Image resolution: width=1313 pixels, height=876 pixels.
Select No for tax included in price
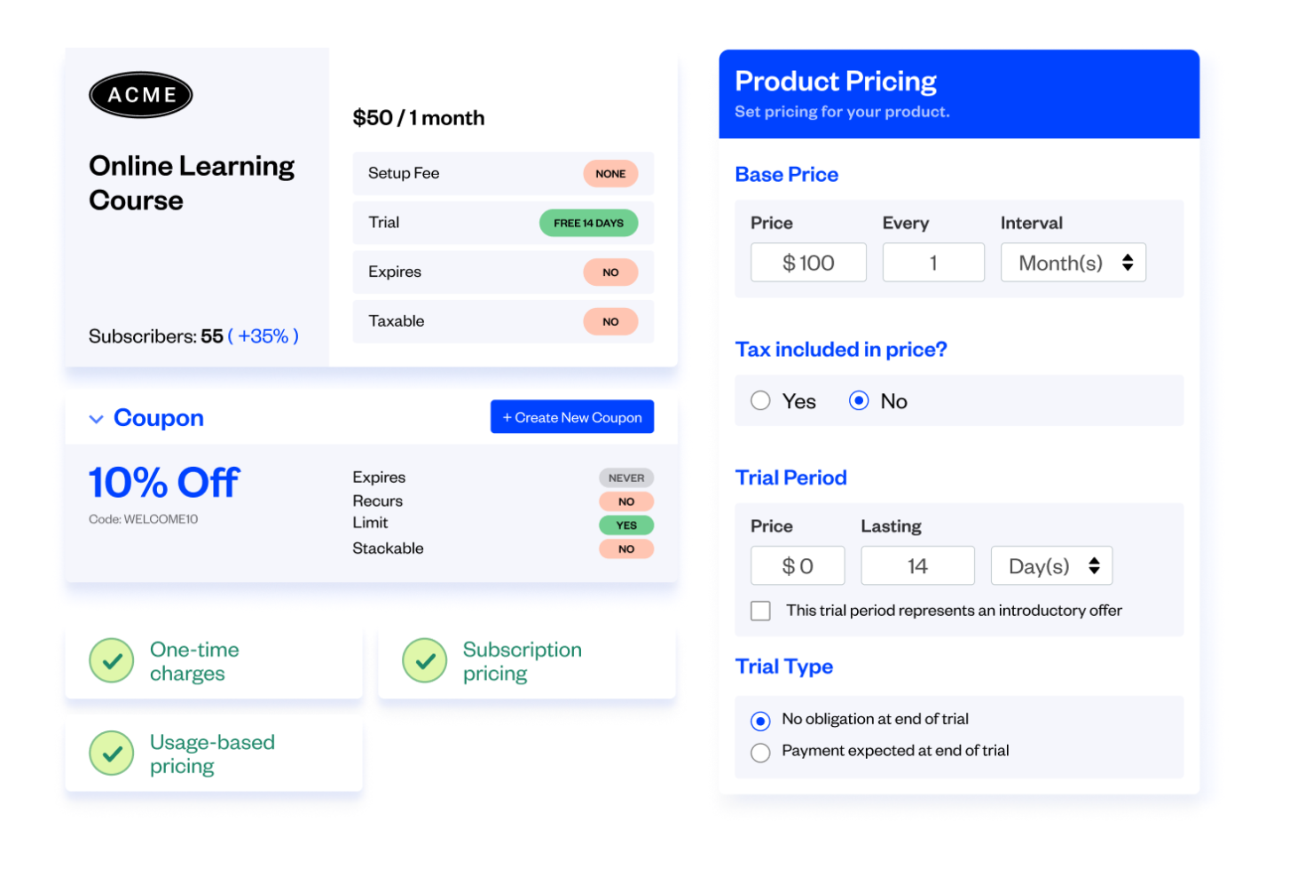click(859, 400)
